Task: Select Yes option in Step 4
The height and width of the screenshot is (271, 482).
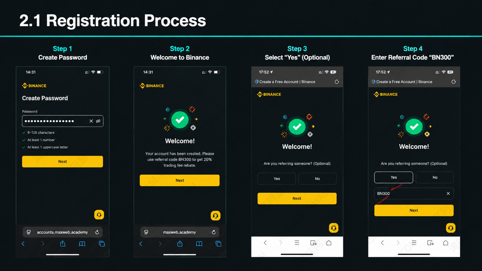Action: coord(393,177)
